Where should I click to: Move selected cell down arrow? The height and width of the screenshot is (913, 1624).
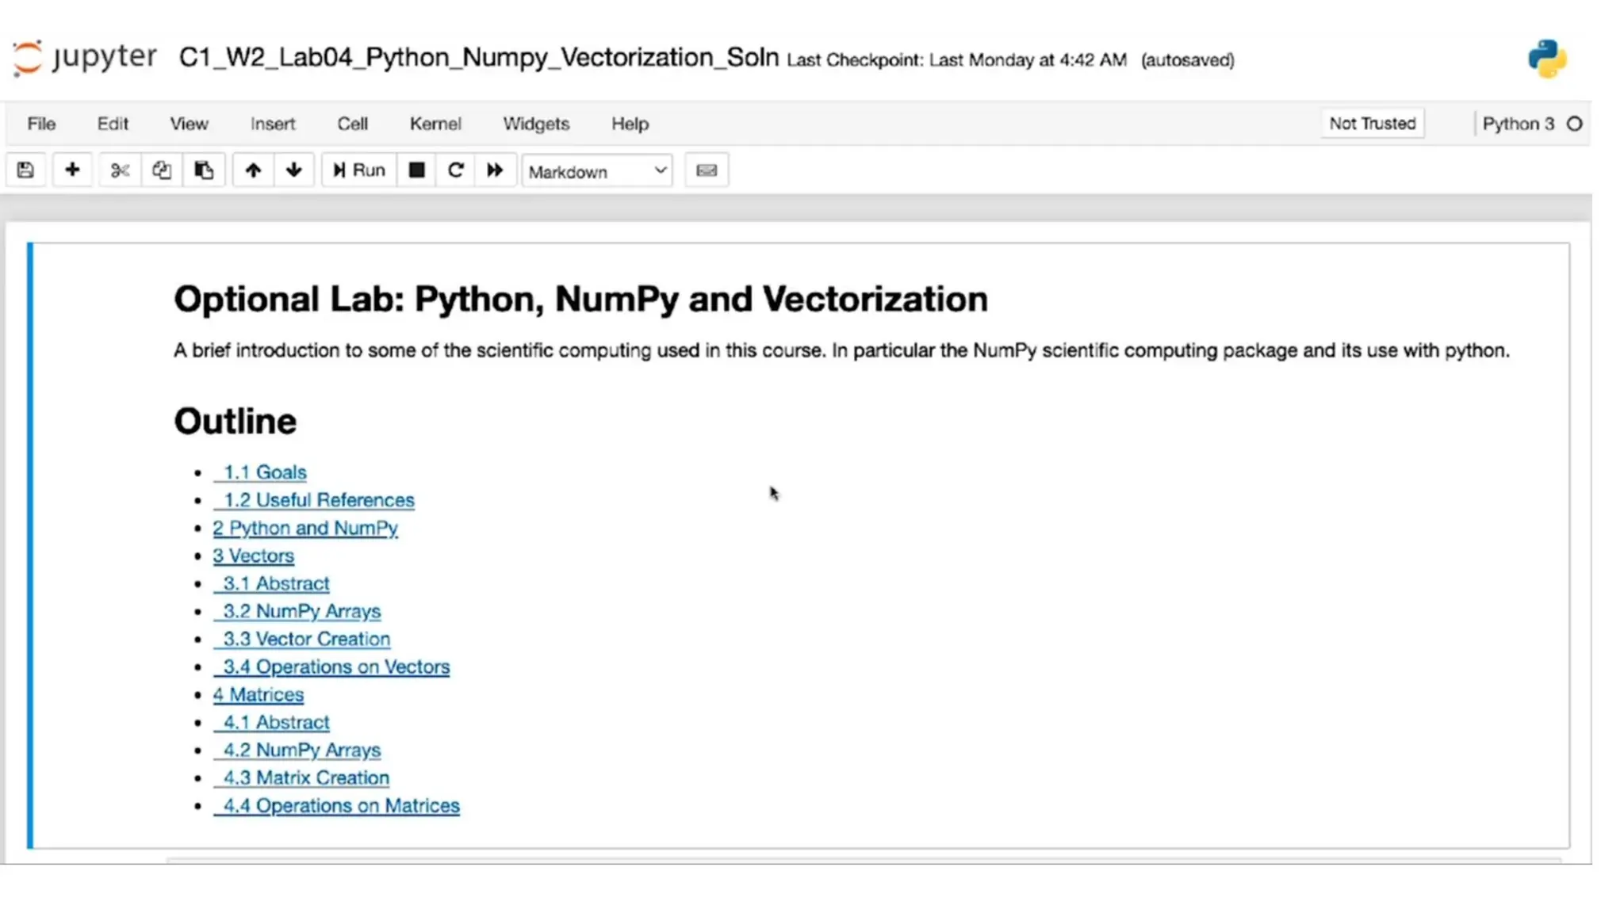click(294, 170)
